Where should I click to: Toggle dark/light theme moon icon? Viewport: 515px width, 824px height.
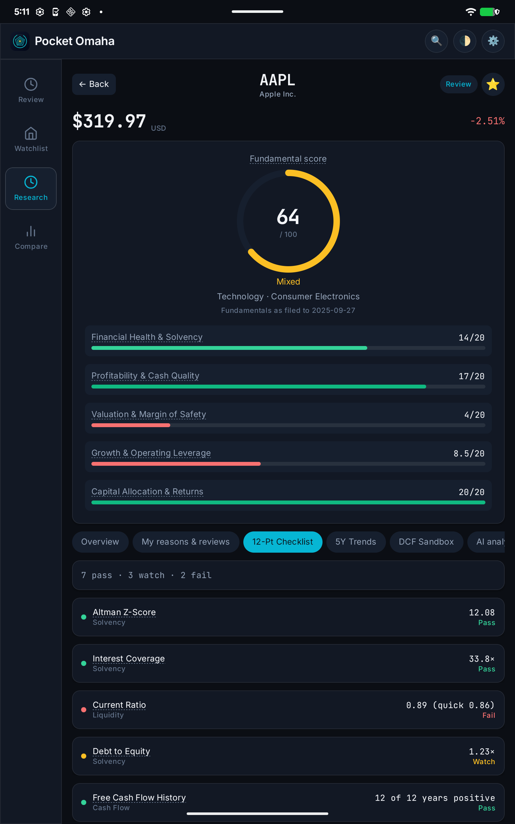tap(464, 41)
